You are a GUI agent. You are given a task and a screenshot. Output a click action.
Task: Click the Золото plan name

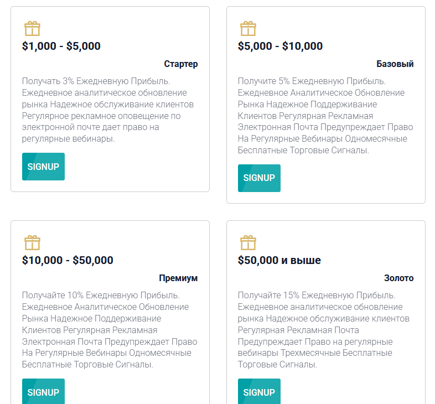click(399, 278)
